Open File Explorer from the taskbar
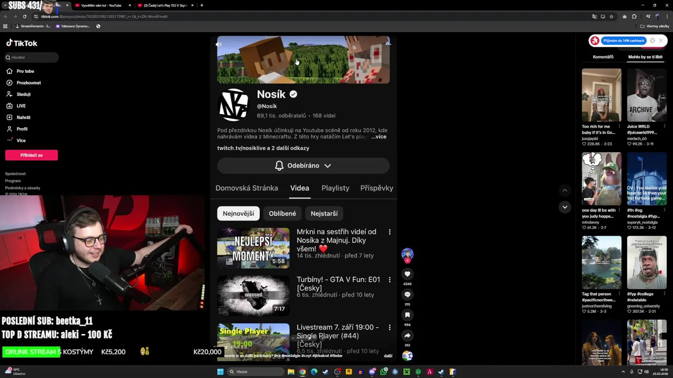673x378 pixels. [291, 372]
